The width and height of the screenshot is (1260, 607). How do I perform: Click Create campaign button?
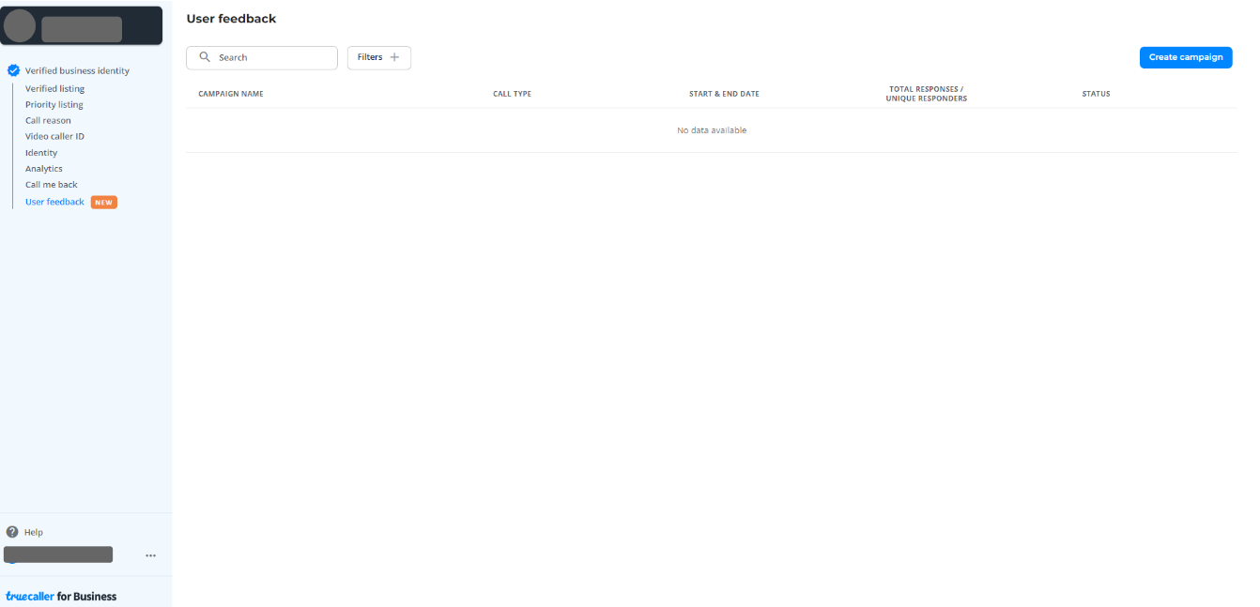[x=1186, y=57]
